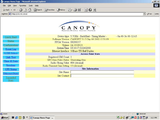Open the Favorites pane toolbar button
Screen dimensions: 160x120
[x=49, y=10]
